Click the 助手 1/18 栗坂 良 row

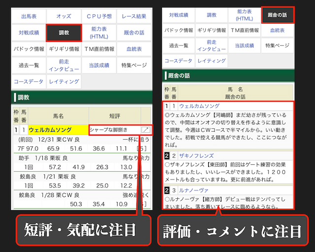click(82, 158)
